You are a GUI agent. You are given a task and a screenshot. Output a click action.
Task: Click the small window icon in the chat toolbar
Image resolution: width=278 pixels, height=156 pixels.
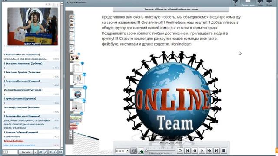pyautogui.click(x=50, y=152)
